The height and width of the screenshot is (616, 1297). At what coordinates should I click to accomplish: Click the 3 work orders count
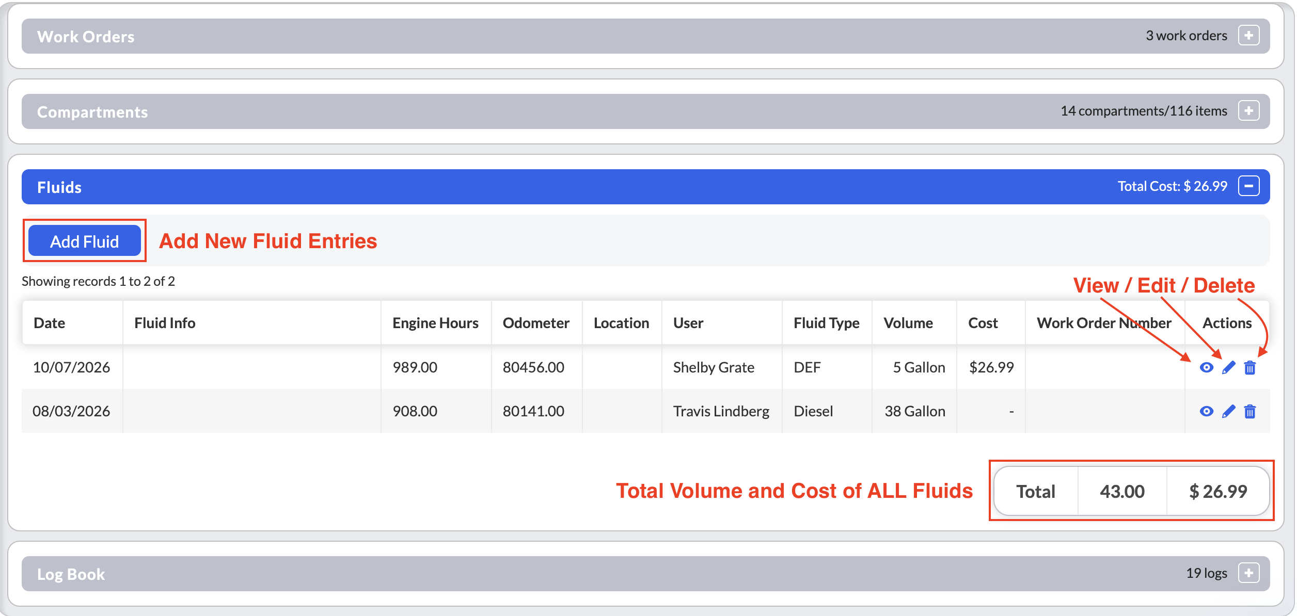pyautogui.click(x=1187, y=36)
